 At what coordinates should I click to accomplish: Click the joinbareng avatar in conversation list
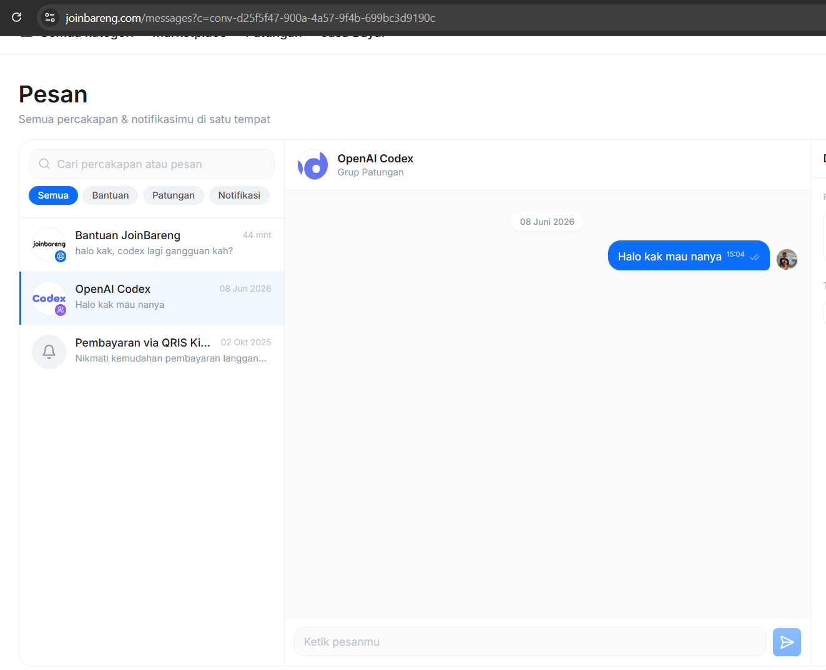(x=49, y=245)
